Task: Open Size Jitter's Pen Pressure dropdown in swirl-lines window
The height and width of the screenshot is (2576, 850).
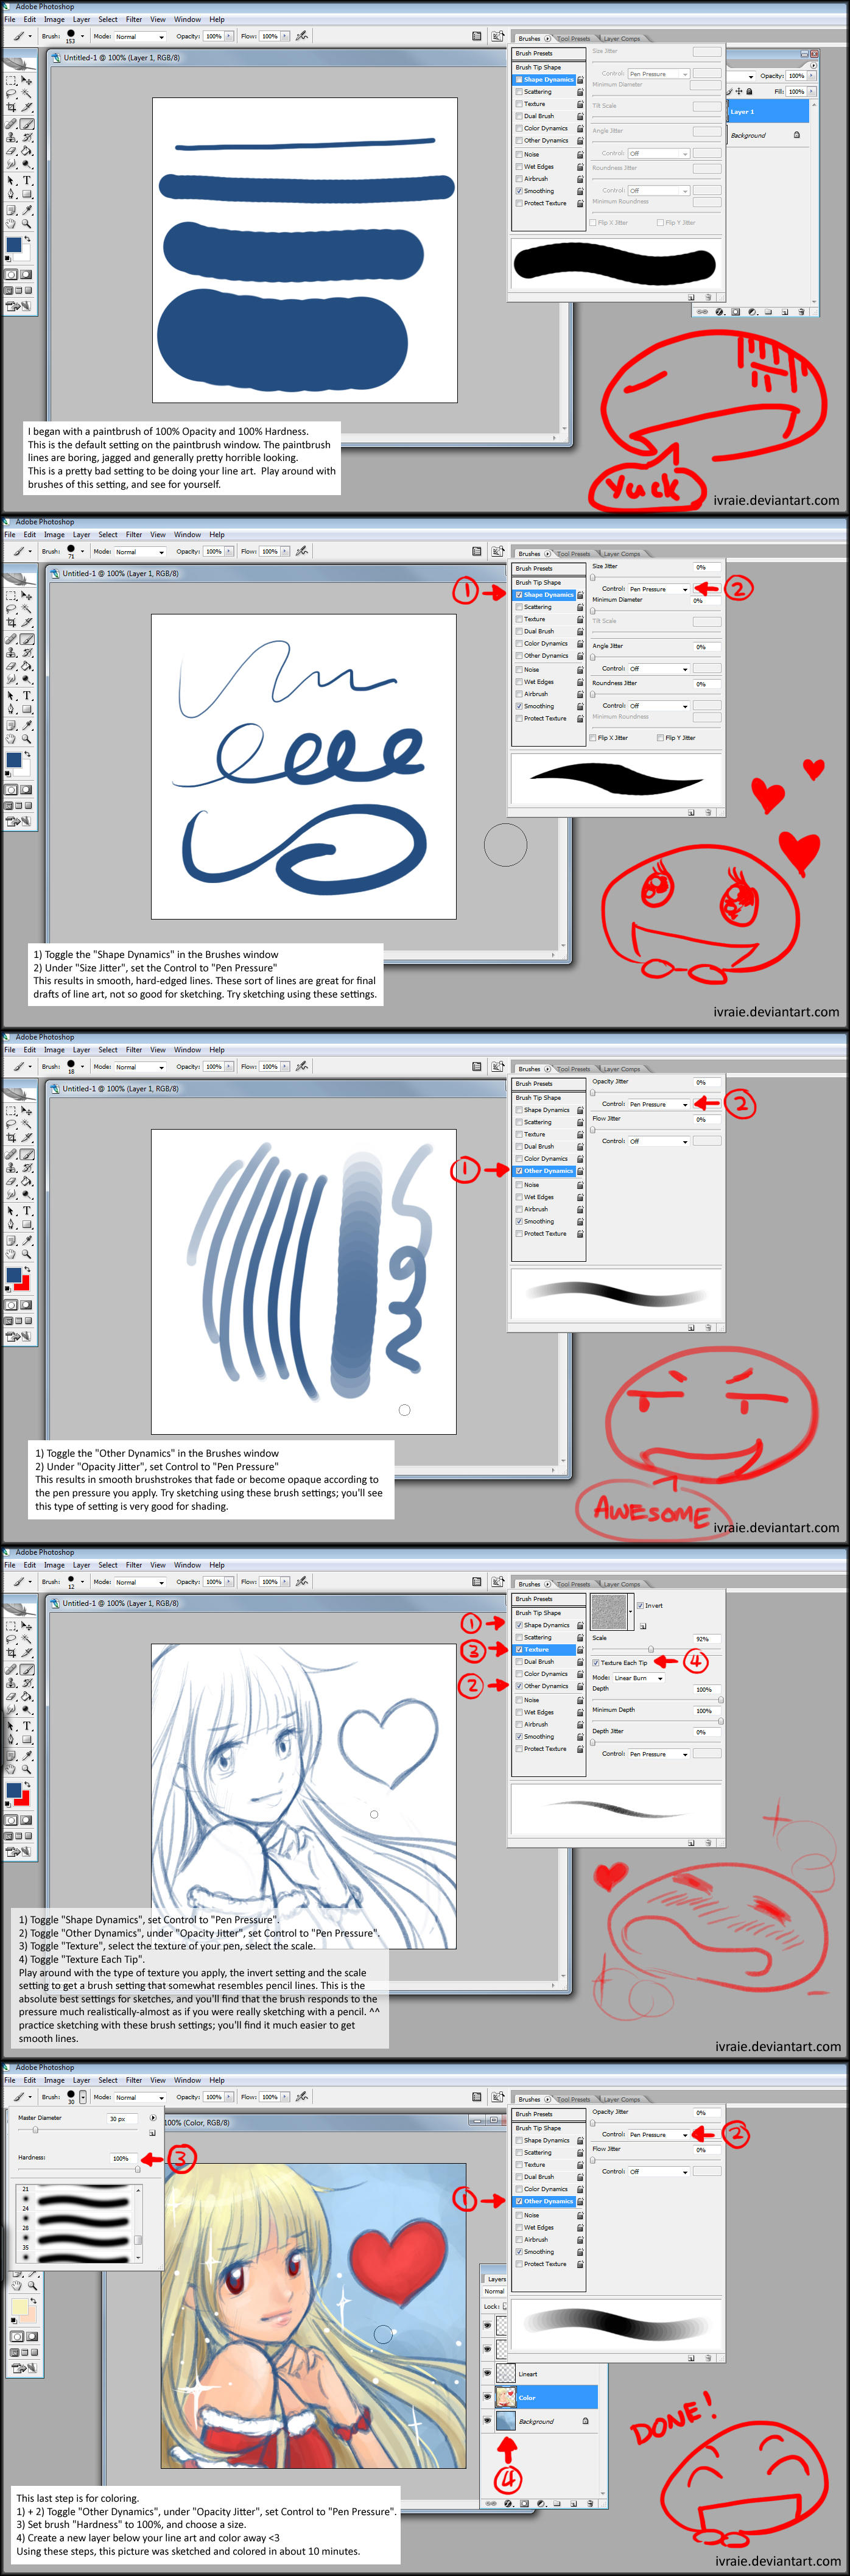Action: pyautogui.click(x=659, y=589)
